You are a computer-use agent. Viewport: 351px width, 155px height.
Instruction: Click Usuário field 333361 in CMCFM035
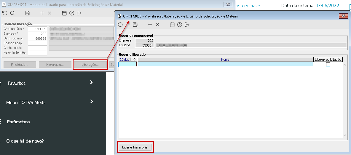(145, 45)
